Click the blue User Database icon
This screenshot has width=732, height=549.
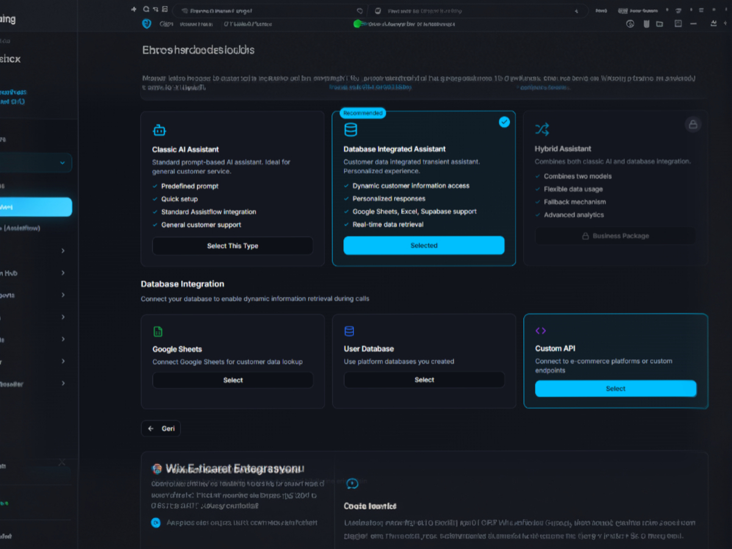pyautogui.click(x=349, y=331)
